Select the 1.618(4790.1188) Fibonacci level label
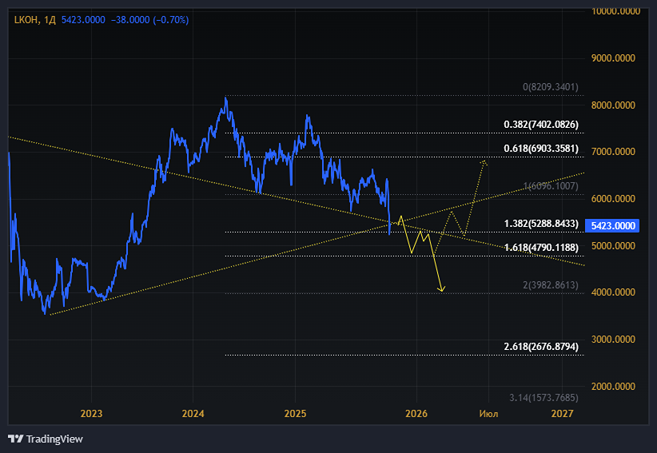This screenshot has height=453, width=657. (x=541, y=248)
